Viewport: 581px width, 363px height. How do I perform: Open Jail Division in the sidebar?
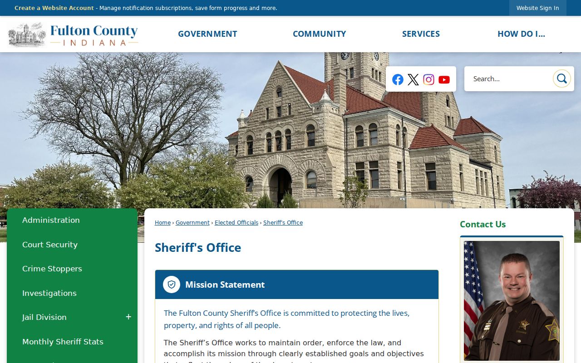pyautogui.click(x=44, y=317)
